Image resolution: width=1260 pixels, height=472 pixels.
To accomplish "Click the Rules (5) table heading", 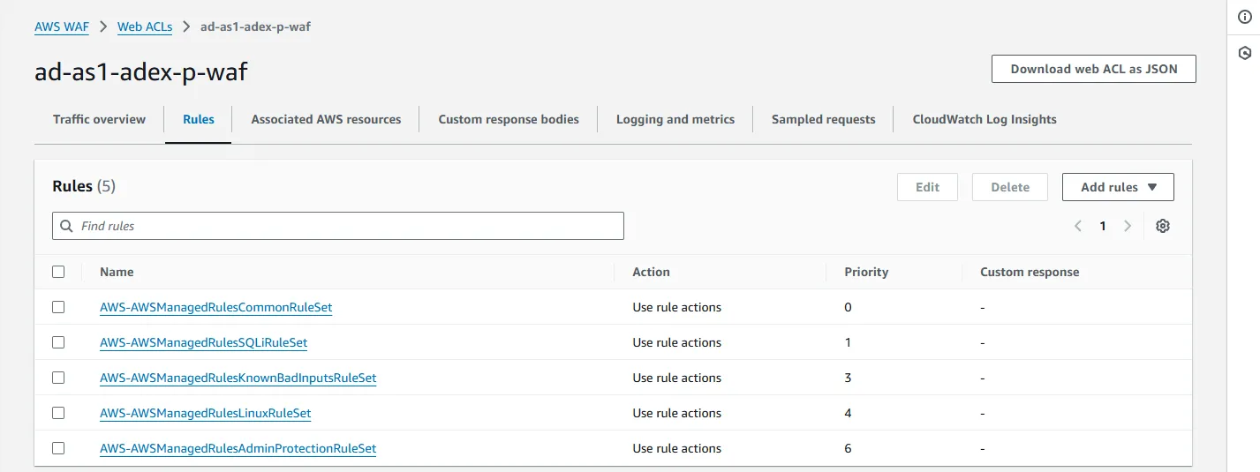I will pyautogui.click(x=84, y=186).
